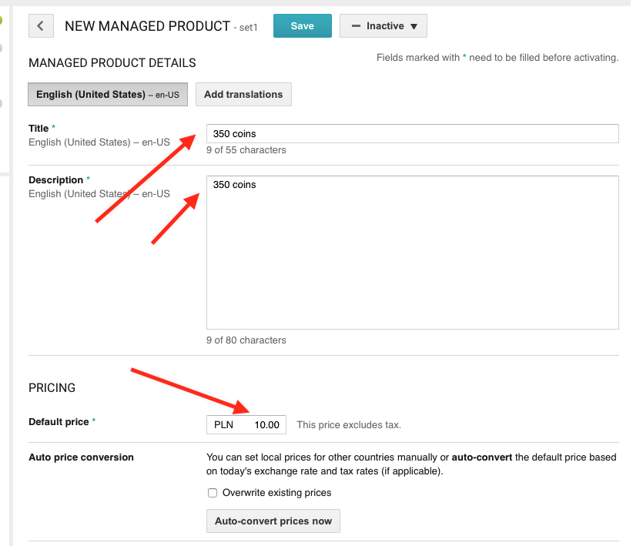Click the bold auto-convert text
This screenshot has height=546, width=633.
[x=481, y=457]
